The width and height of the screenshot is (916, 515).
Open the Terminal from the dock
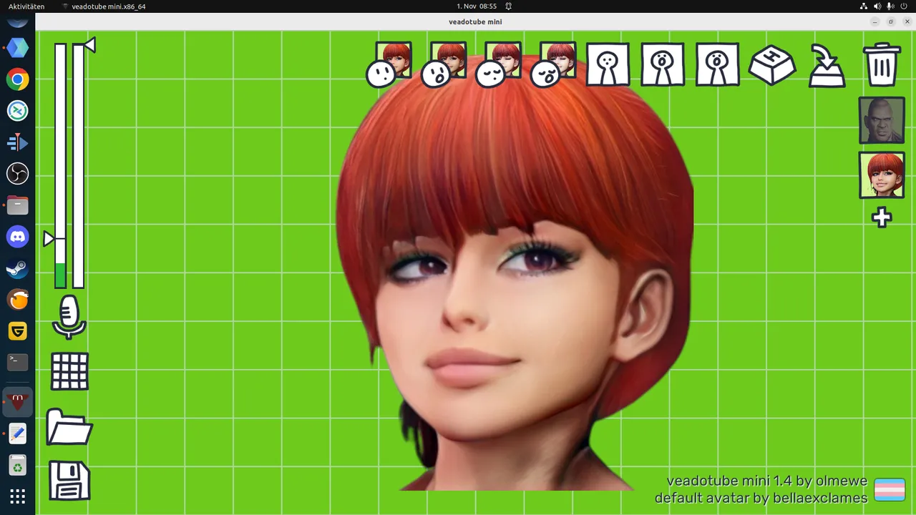[x=18, y=363]
